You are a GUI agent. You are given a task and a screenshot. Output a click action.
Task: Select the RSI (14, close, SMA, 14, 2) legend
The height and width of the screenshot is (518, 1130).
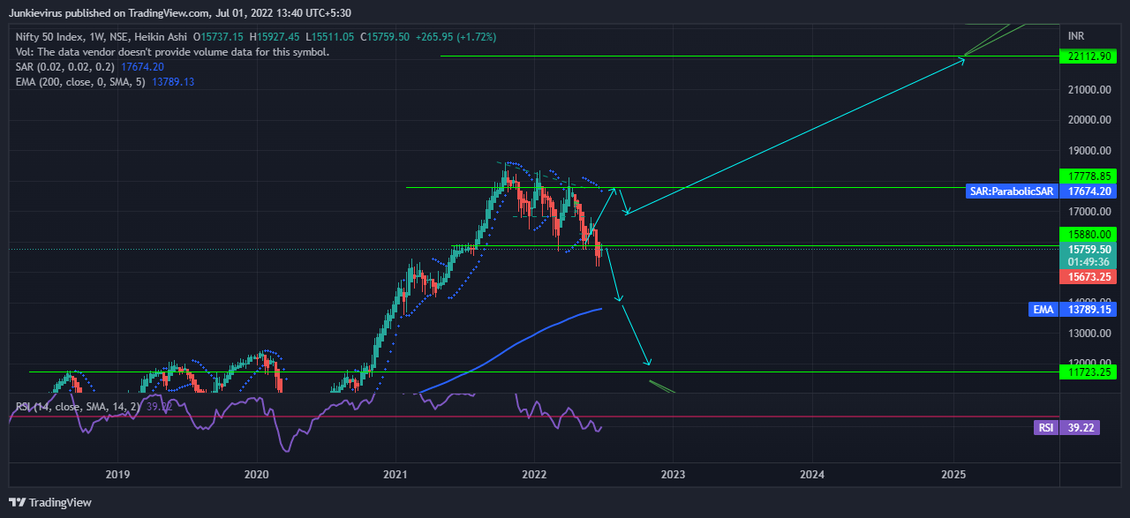coord(78,407)
